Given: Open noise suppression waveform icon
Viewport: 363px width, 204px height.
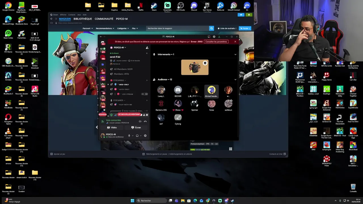Looking at the screenshot, I should pos(140,121).
